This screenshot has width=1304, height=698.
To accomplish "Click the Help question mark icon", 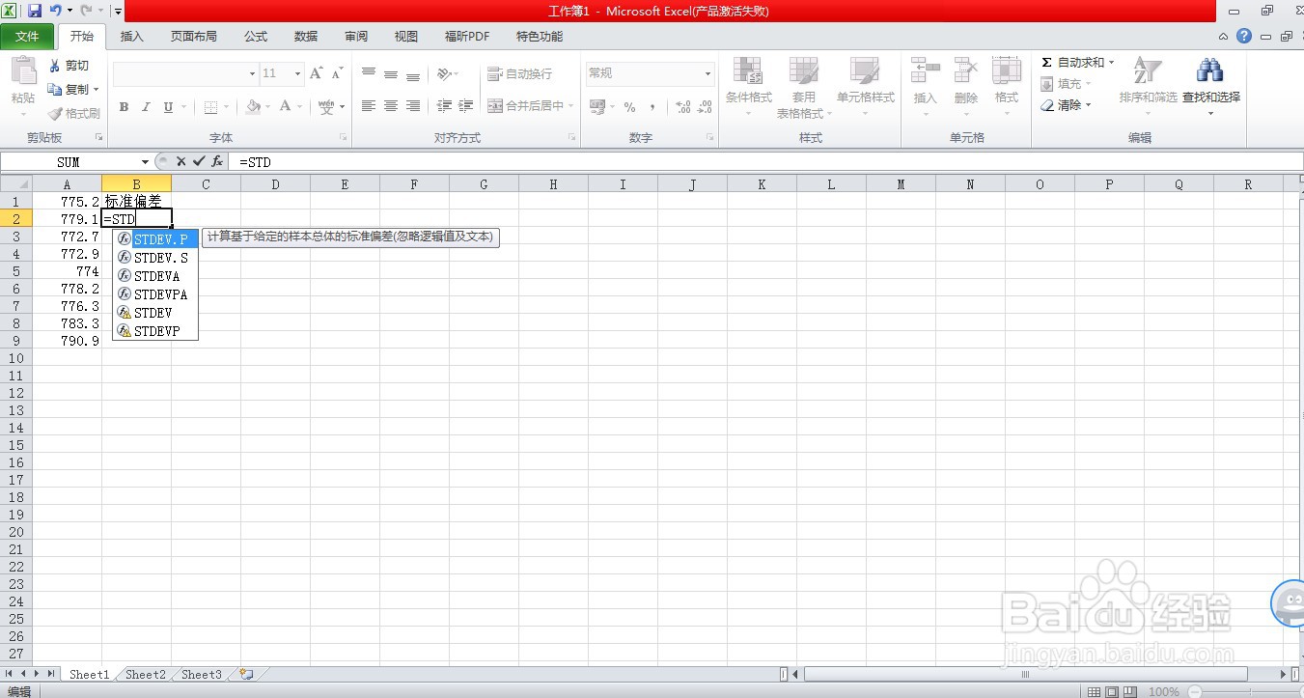I will [1244, 37].
